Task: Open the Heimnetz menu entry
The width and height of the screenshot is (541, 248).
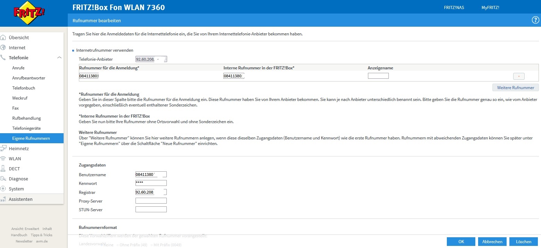Action: coord(19,148)
